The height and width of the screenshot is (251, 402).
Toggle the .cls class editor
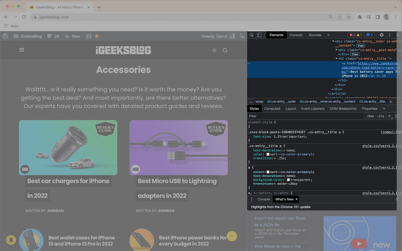[381, 116]
